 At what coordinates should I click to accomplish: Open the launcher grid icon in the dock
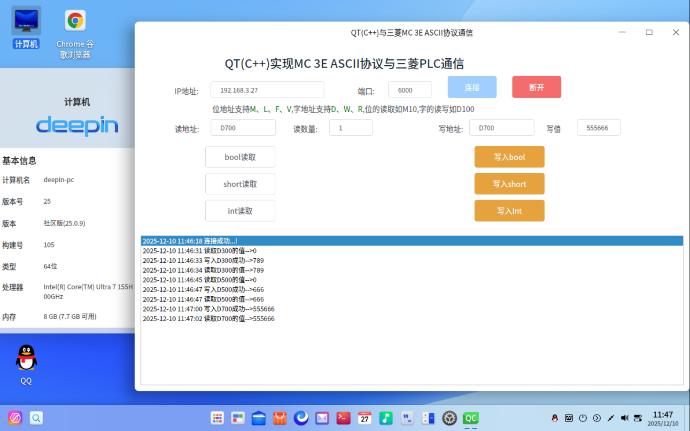tap(217, 418)
